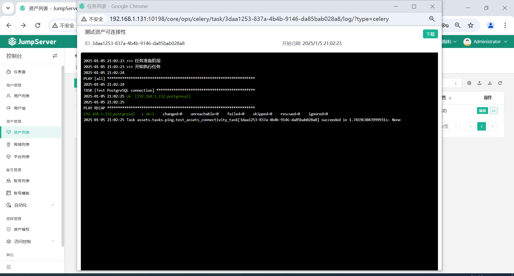
Task: Collapse the sidebar with the bottom menu icon
Action: pos(9,267)
